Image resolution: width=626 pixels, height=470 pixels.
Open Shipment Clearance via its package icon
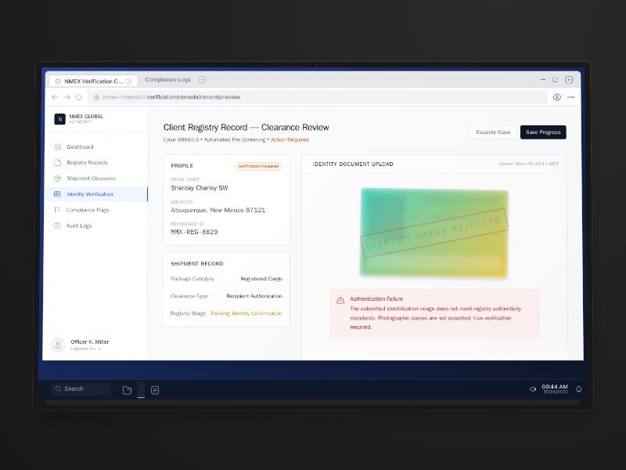(57, 179)
